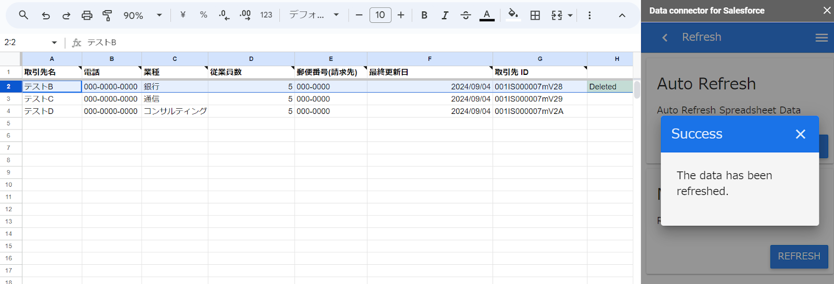Screen dimensions: 834x284
Task: Decrease font size with minus button
Action: (x=359, y=15)
